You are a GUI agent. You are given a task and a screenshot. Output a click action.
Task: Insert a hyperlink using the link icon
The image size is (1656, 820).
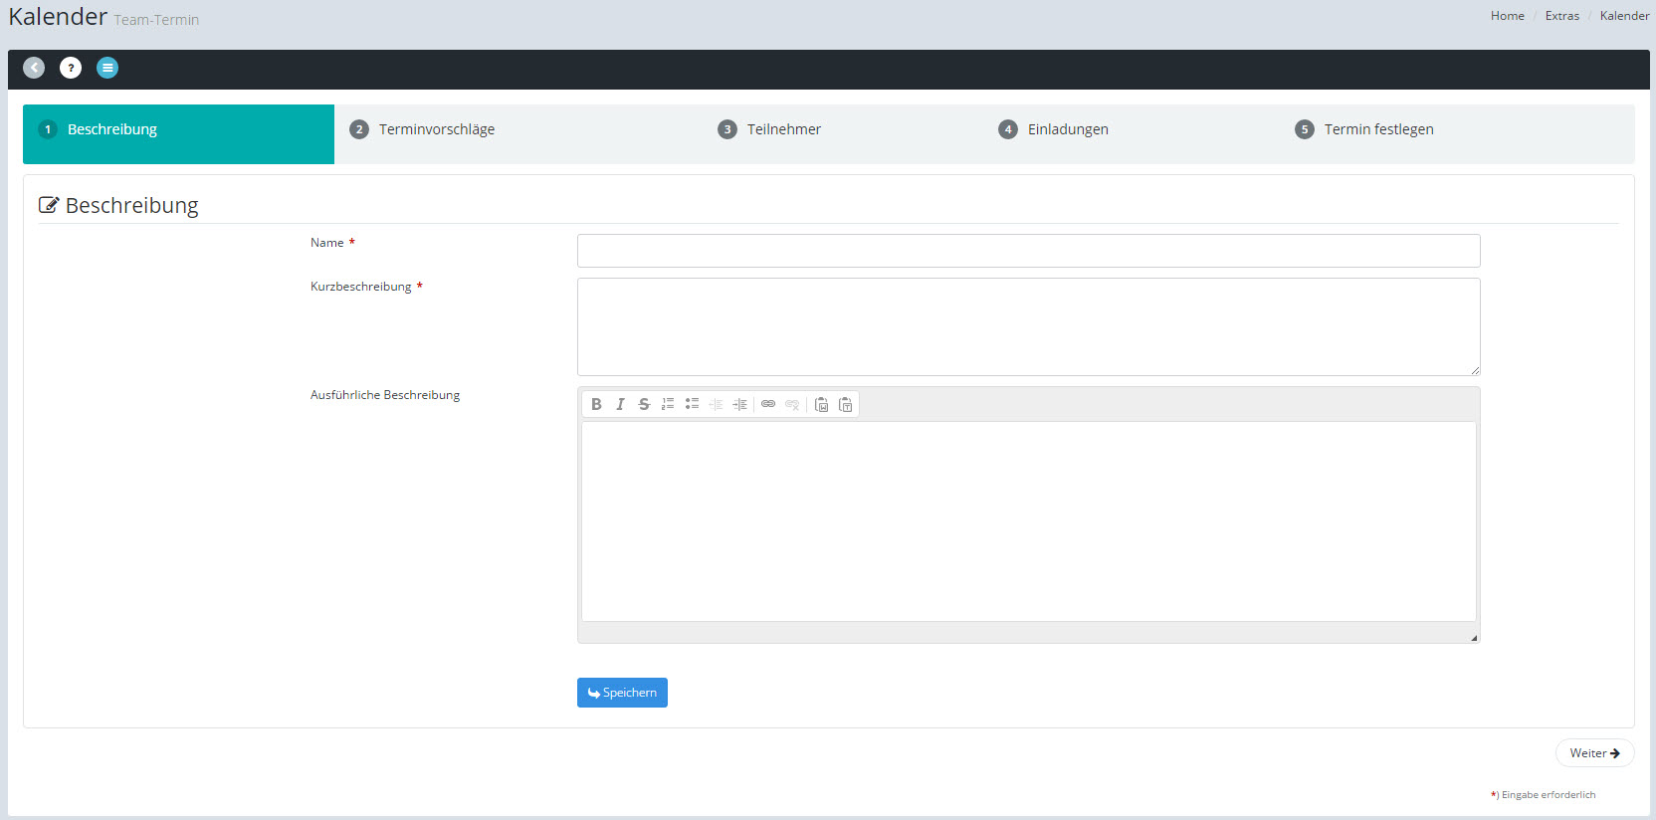(x=768, y=404)
